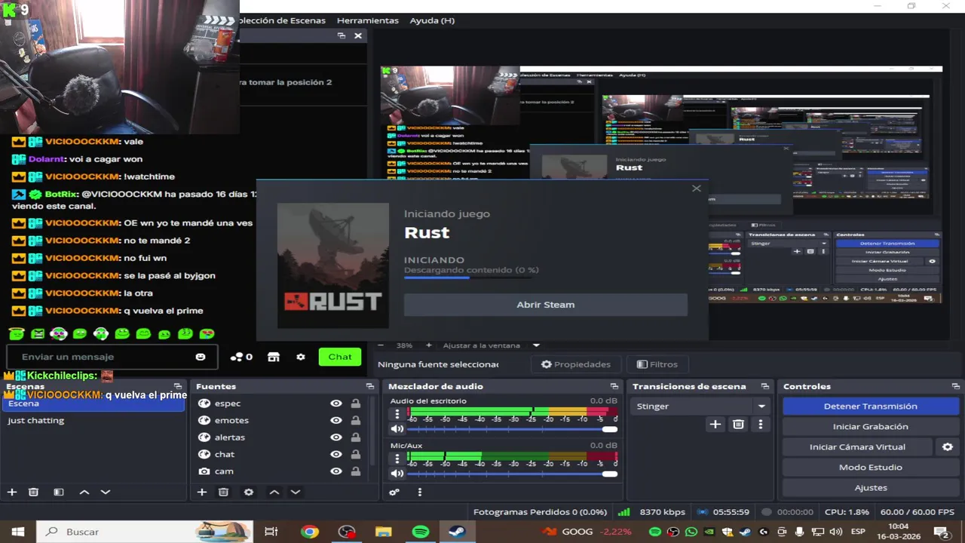
Task: Click Iniciar Grabación button
Action: [871, 426]
